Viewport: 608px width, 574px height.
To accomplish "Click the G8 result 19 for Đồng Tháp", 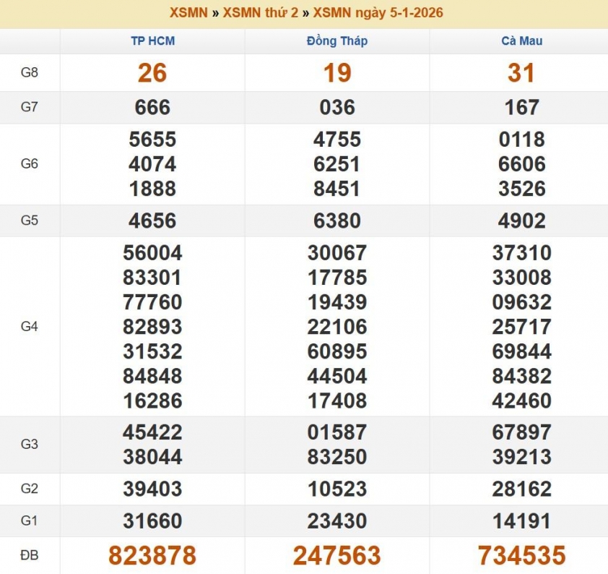I will pyautogui.click(x=336, y=73).
